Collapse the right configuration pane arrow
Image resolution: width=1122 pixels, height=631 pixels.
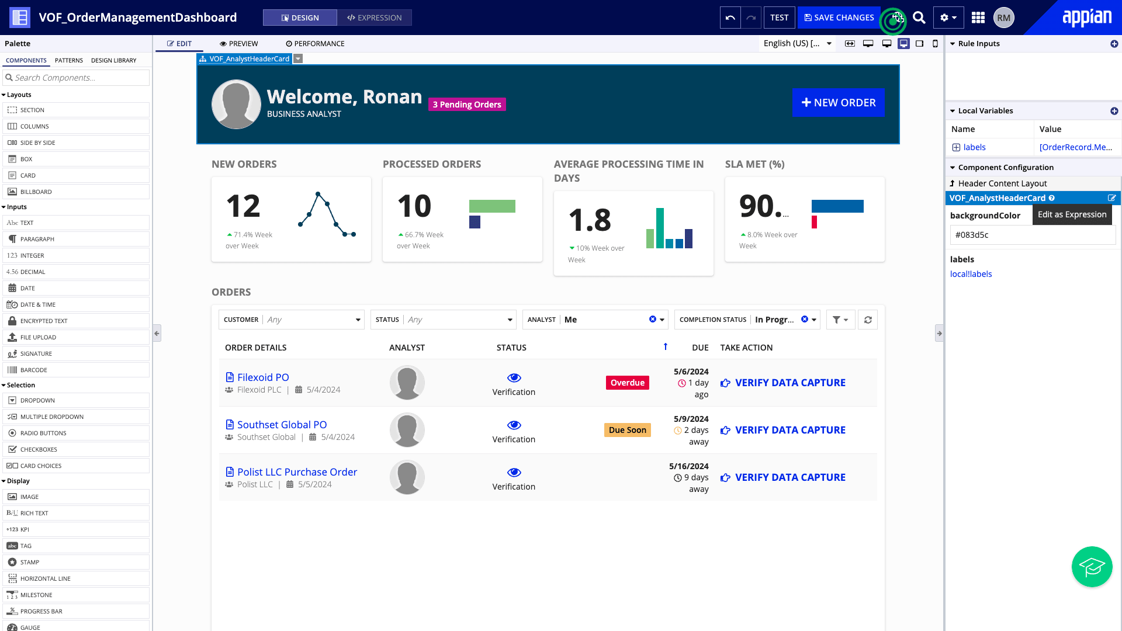click(939, 334)
